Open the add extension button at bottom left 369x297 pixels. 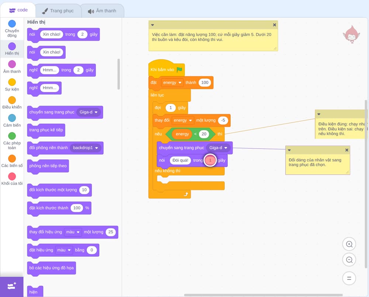point(12,286)
